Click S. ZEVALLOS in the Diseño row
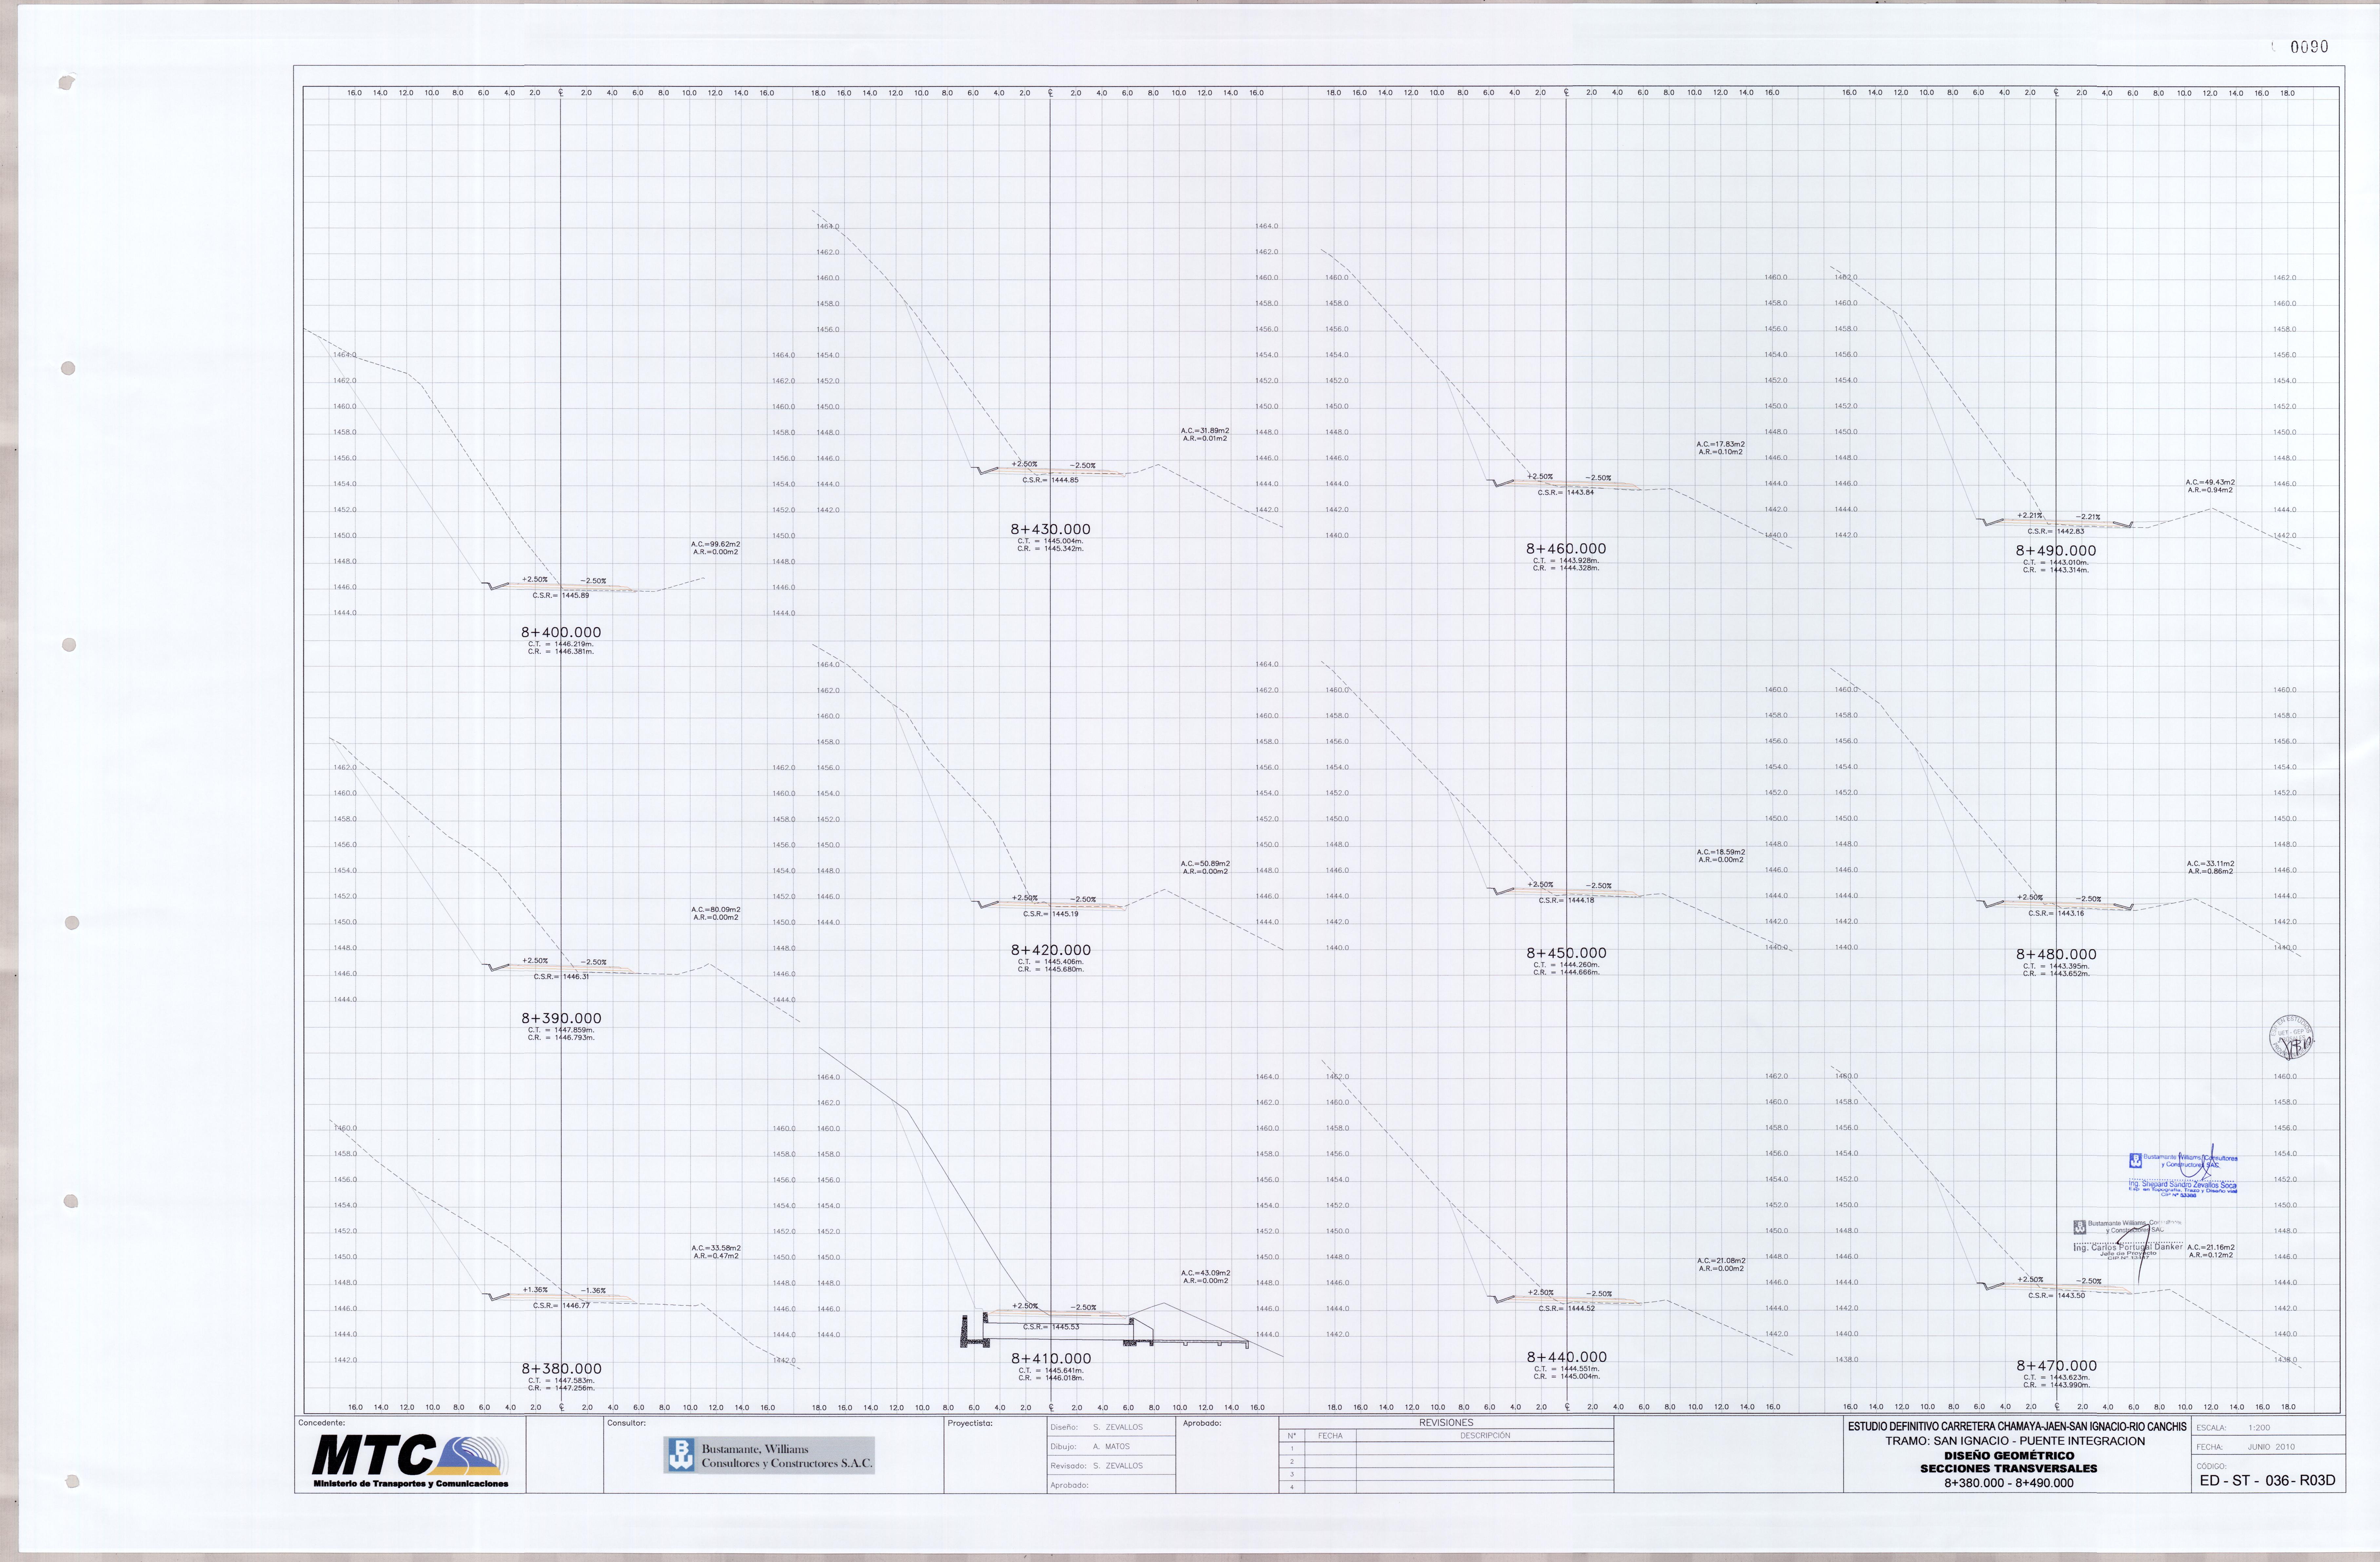This screenshot has width=2380, height=1562. tap(1118, 1427)
